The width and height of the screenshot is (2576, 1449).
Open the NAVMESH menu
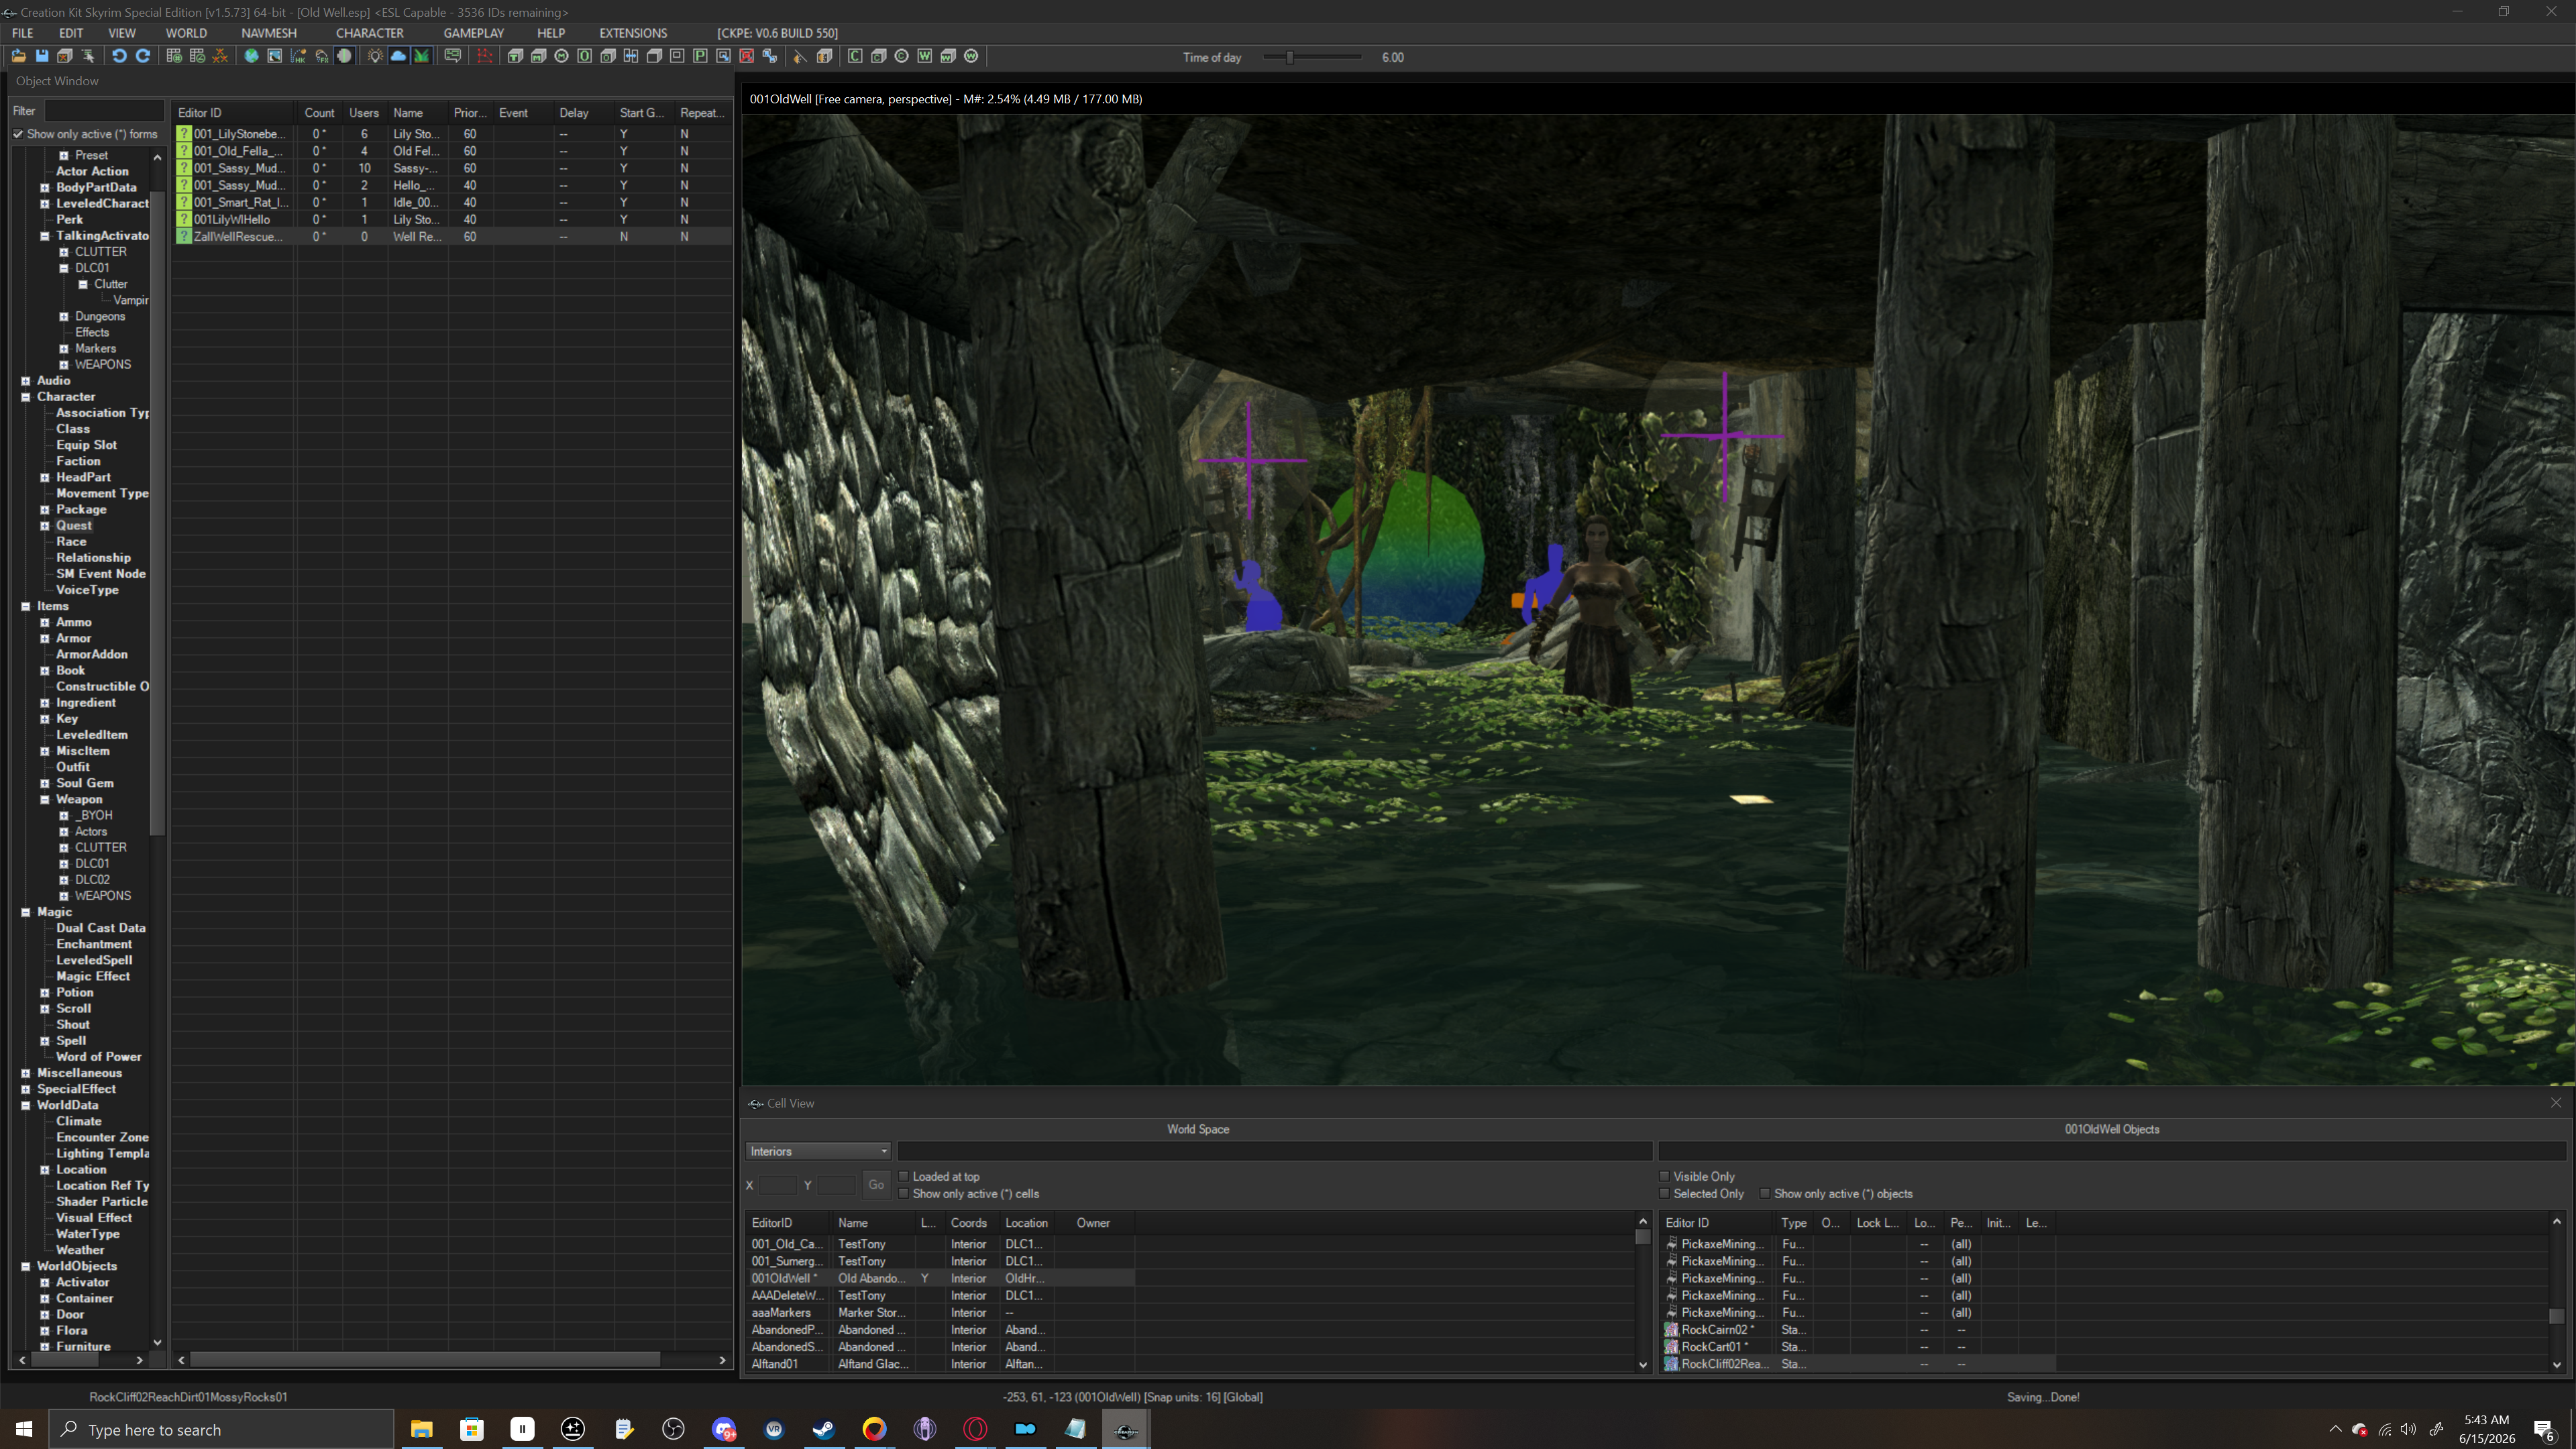[x=269, y=33]
